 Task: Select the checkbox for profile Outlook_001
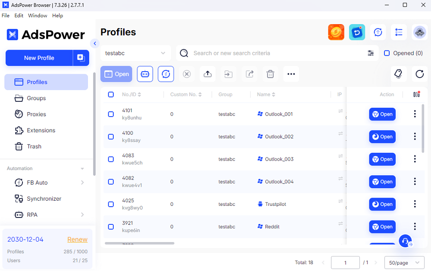111,114
